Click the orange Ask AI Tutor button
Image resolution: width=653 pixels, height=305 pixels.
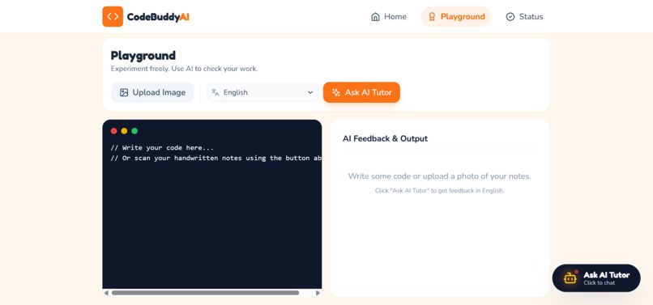point(361,92)
